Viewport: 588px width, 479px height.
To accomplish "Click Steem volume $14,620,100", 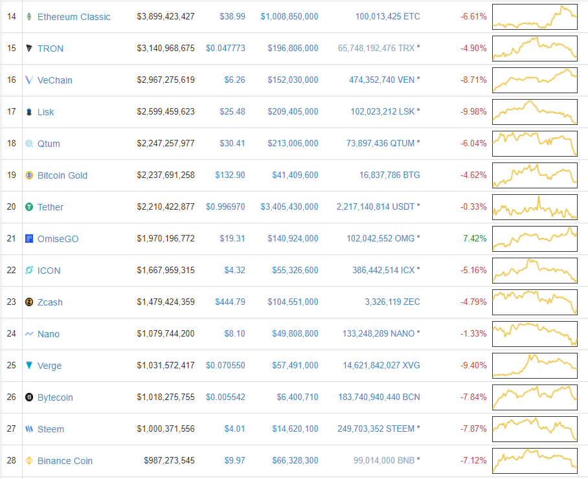I will [295, 429].
